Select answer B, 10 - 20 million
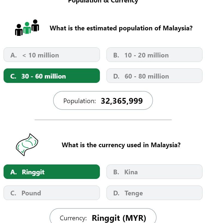 (155, 55)
